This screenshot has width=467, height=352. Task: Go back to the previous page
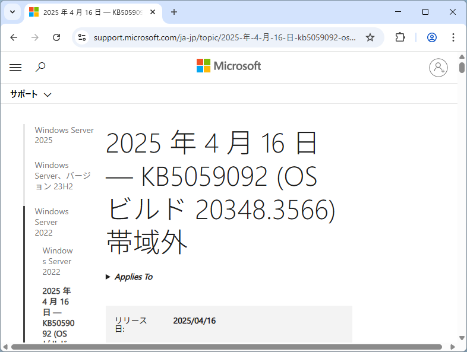click(x=14, y=37)
